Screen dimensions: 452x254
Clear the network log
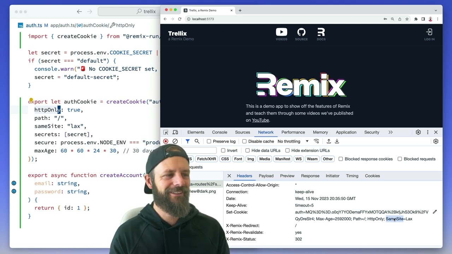coord(175,141)
